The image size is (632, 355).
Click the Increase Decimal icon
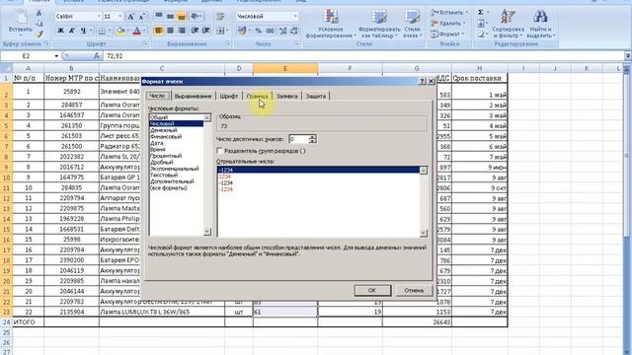283,31
